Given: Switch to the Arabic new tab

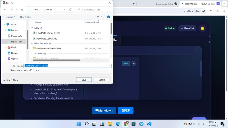Looking at the screenshot, I should 167,4.
